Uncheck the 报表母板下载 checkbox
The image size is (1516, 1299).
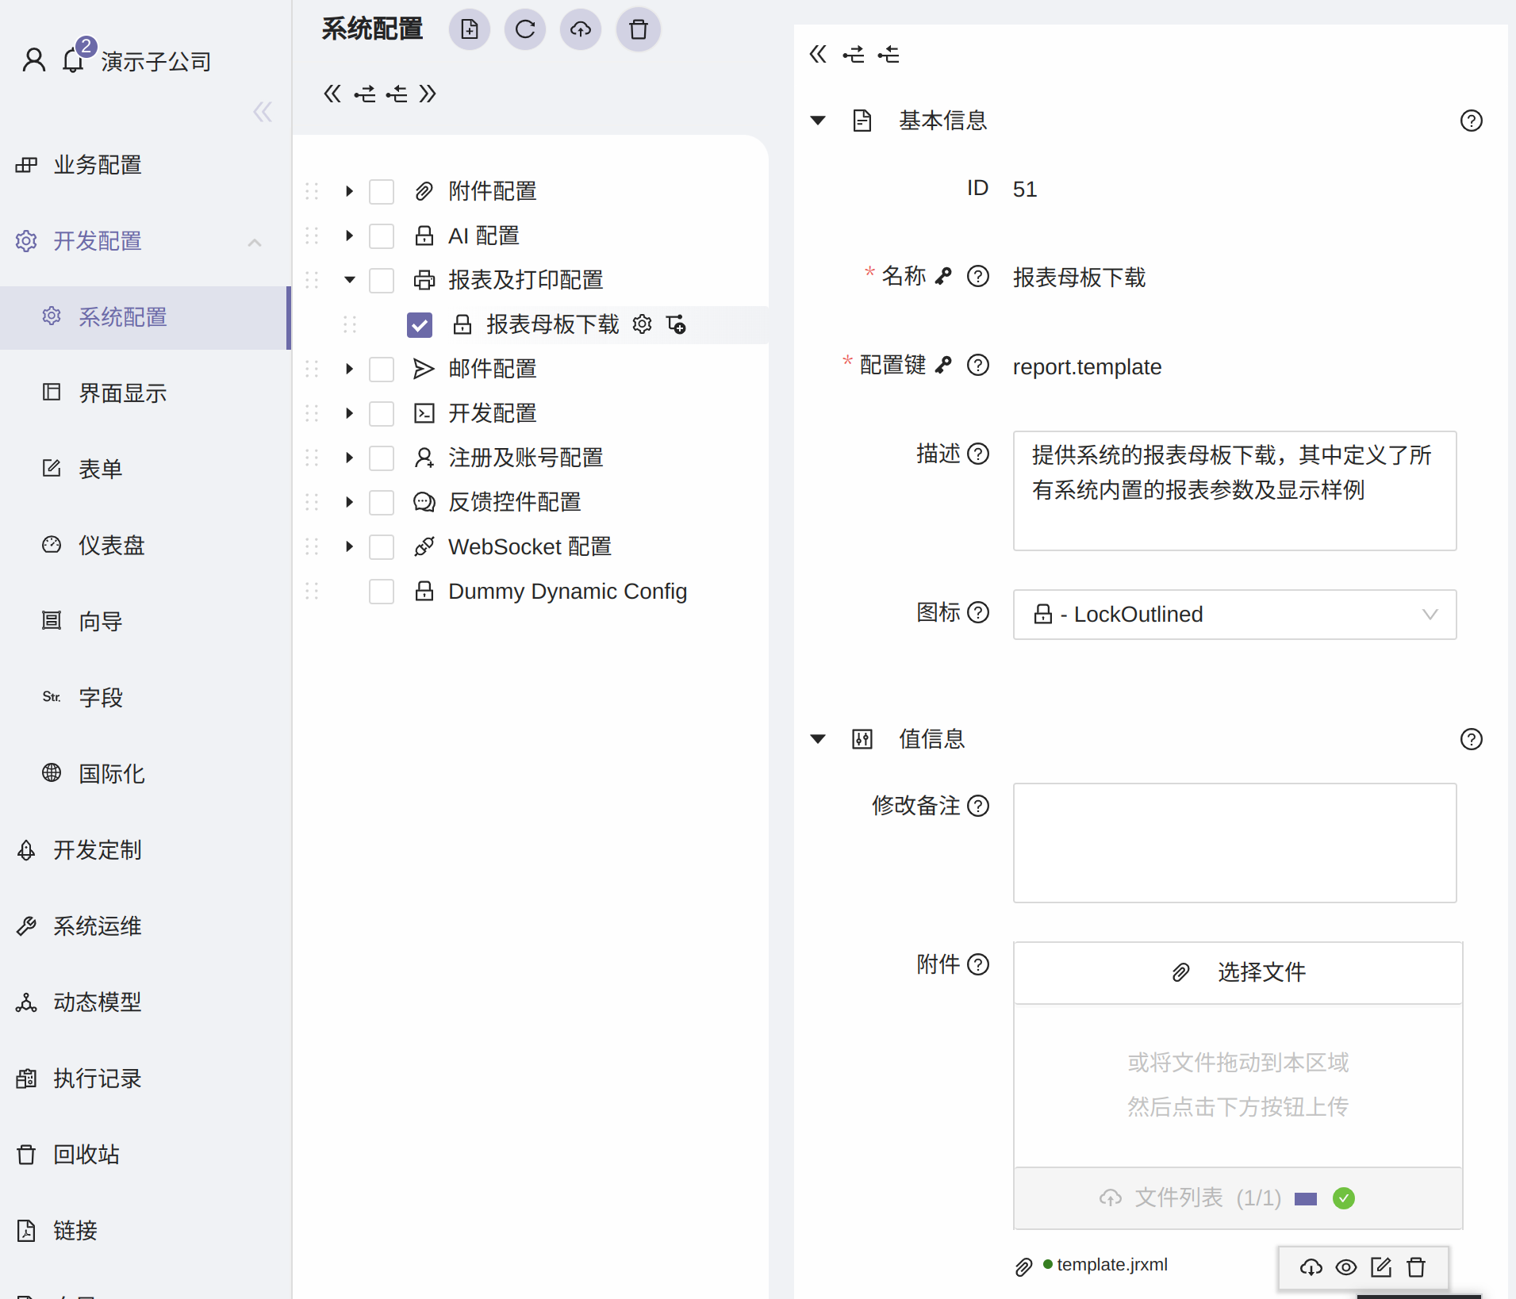(419, 324)
